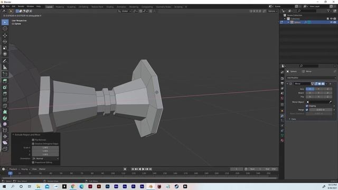
Task: Click the Merge distance value field
Action: [321, 110]
